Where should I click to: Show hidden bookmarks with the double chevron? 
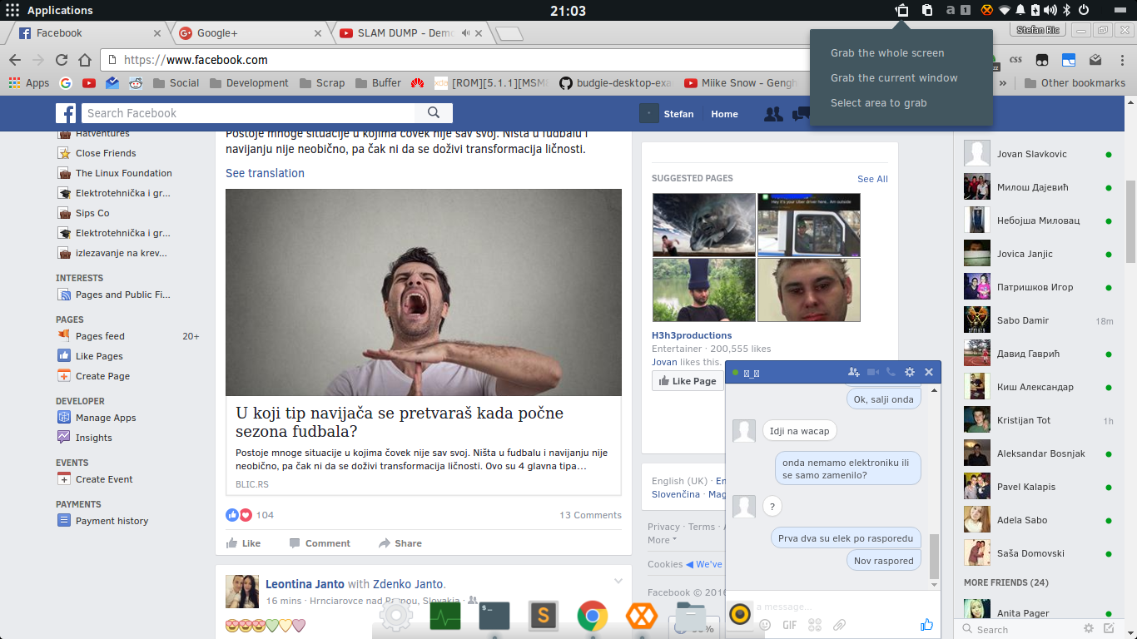[x=1003, y=83]
